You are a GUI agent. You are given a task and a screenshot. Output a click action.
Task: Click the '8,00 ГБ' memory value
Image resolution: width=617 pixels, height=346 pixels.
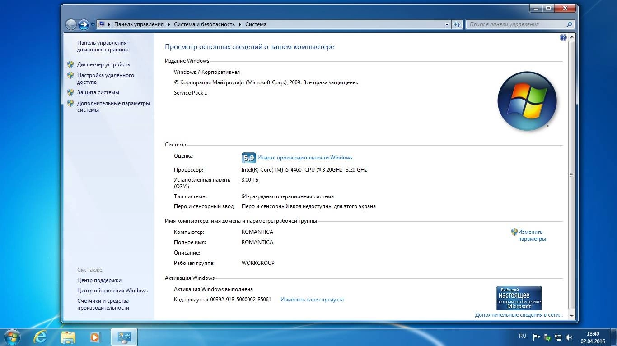pos(250,180)
